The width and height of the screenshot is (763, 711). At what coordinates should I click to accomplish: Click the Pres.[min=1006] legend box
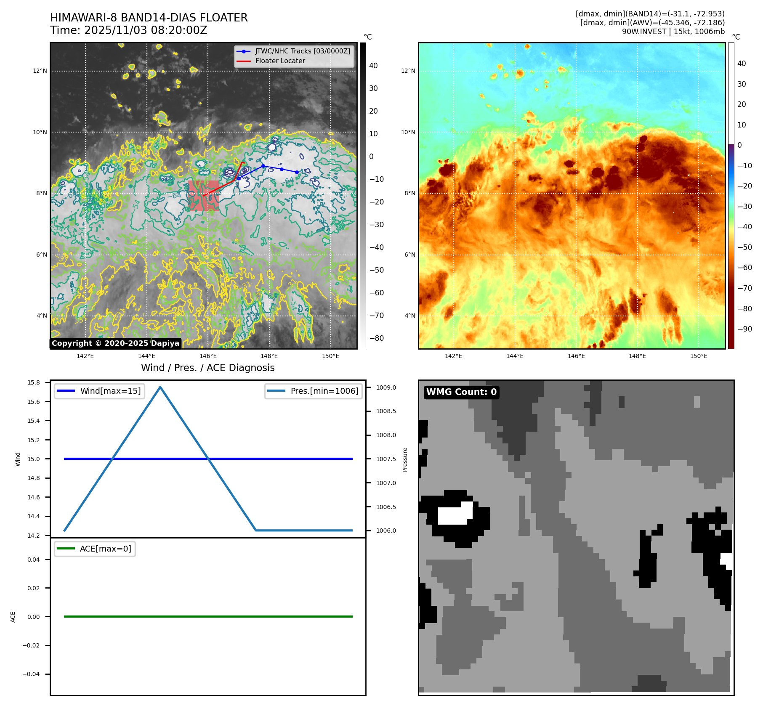(x=314, y=391)
